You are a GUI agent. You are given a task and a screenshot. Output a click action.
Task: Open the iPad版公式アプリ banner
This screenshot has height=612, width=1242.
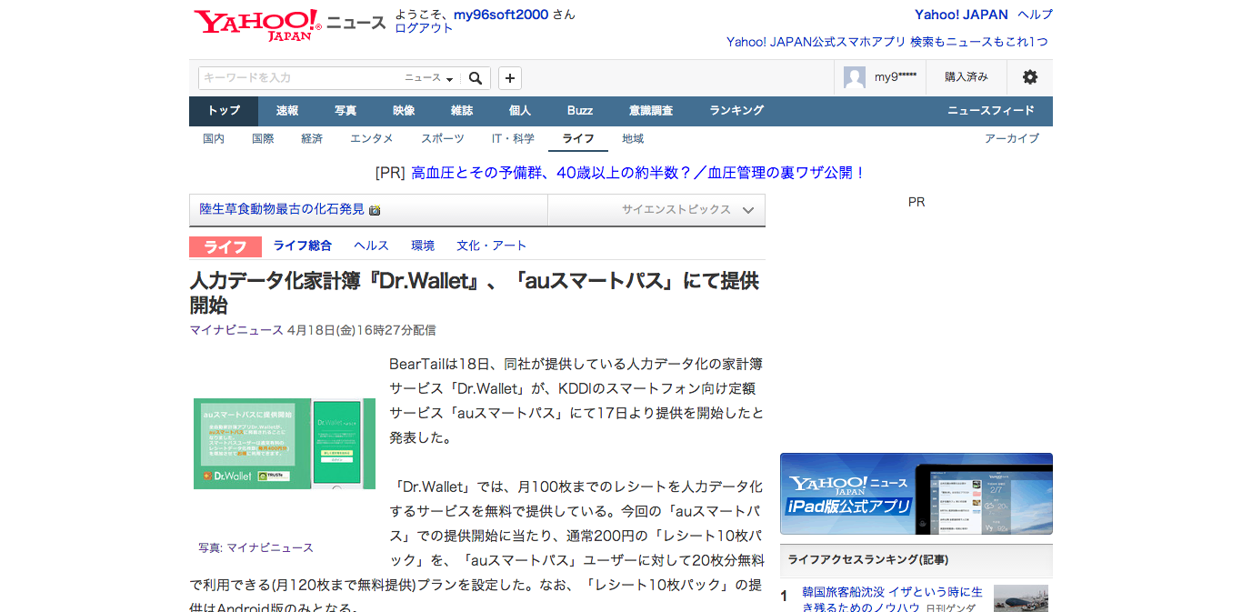coord(916,494)
